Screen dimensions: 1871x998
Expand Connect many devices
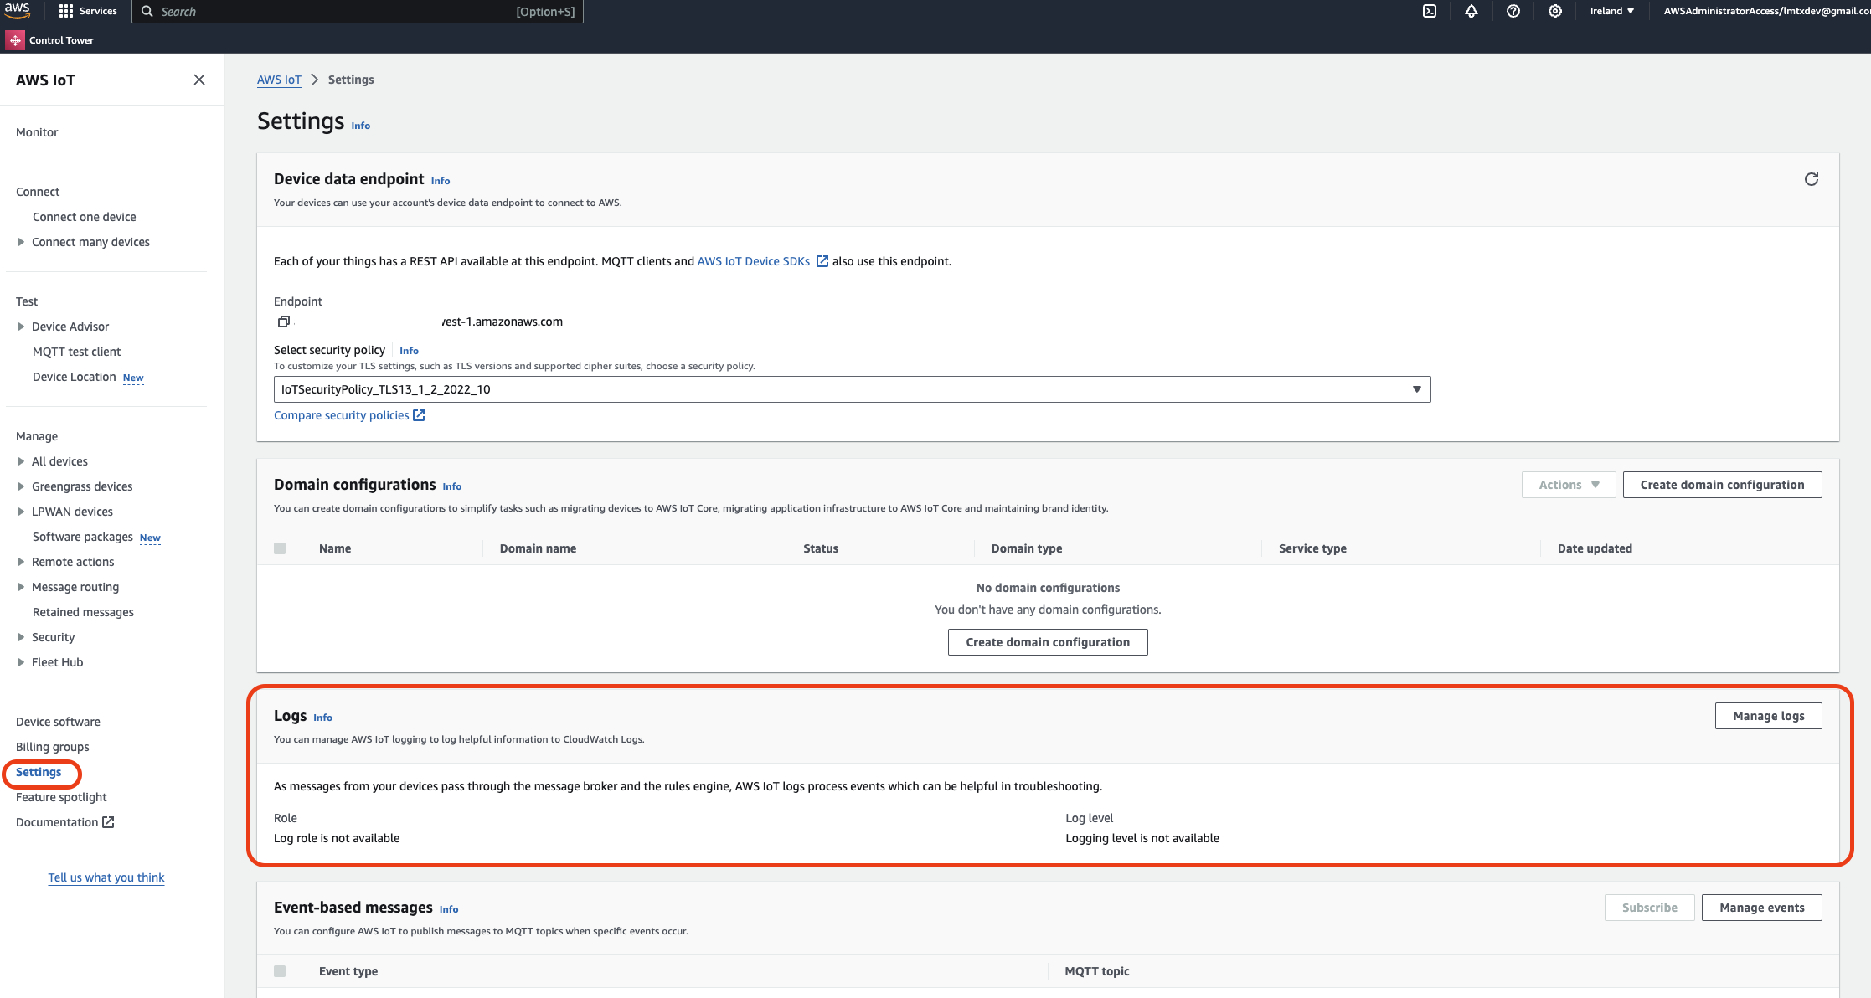click(x=21, y=242)
